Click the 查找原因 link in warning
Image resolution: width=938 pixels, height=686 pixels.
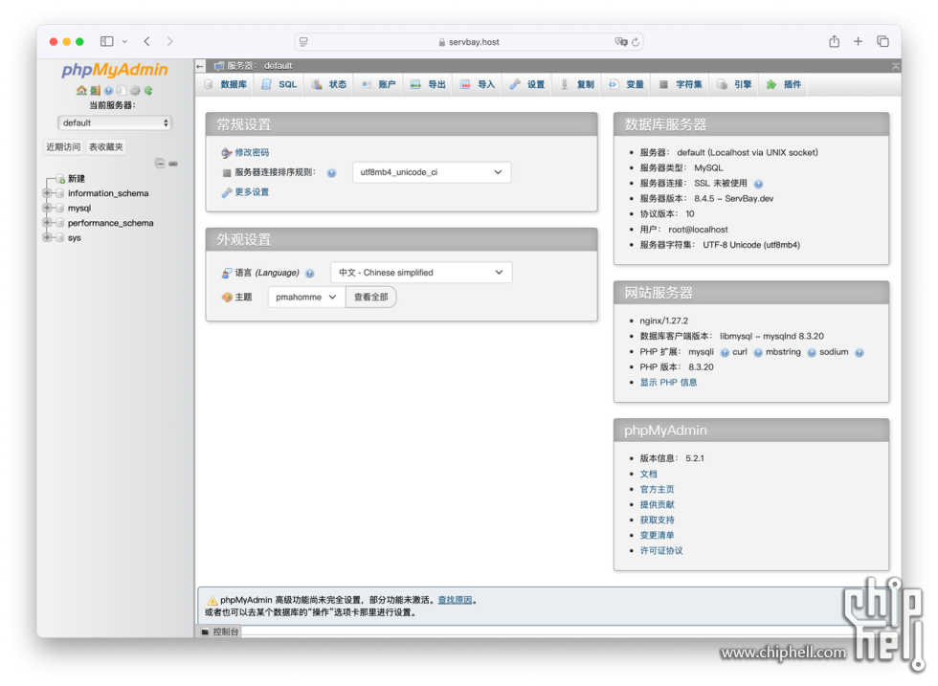click(x=455, y=600)
